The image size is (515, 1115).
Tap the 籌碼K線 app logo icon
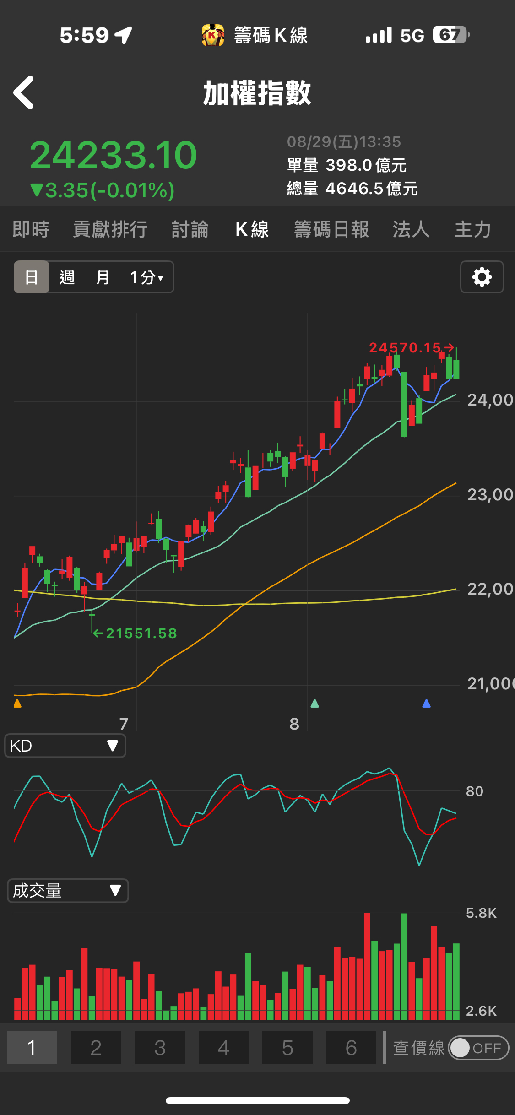[213, 35]
